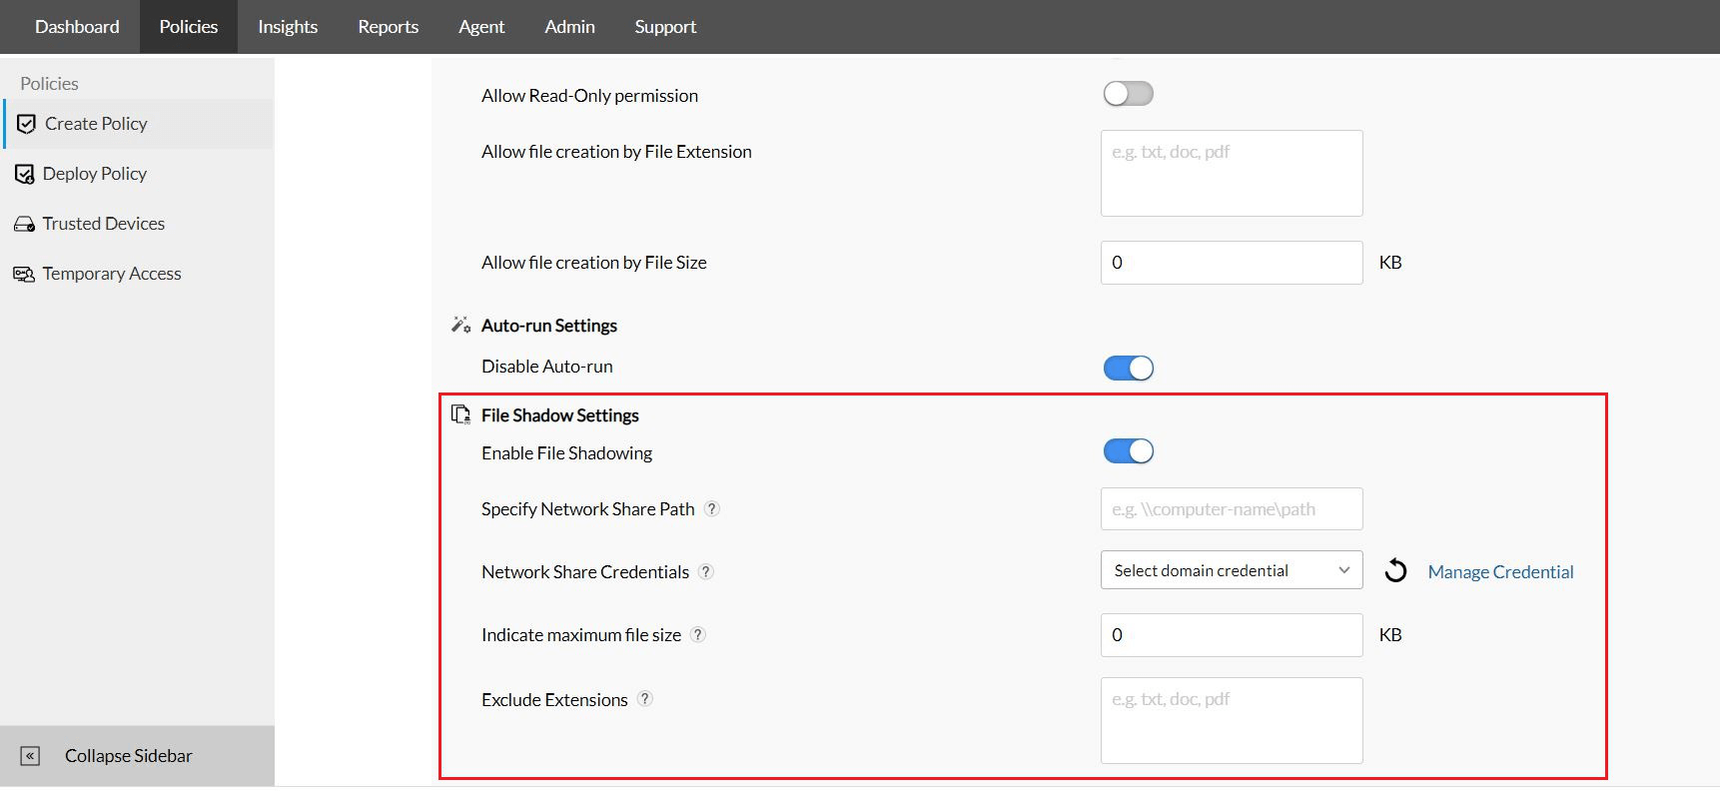Viewport: 1720px width, 791px height.
Task: Click the Specify Network Share Path field
Action: point(1231,509)
